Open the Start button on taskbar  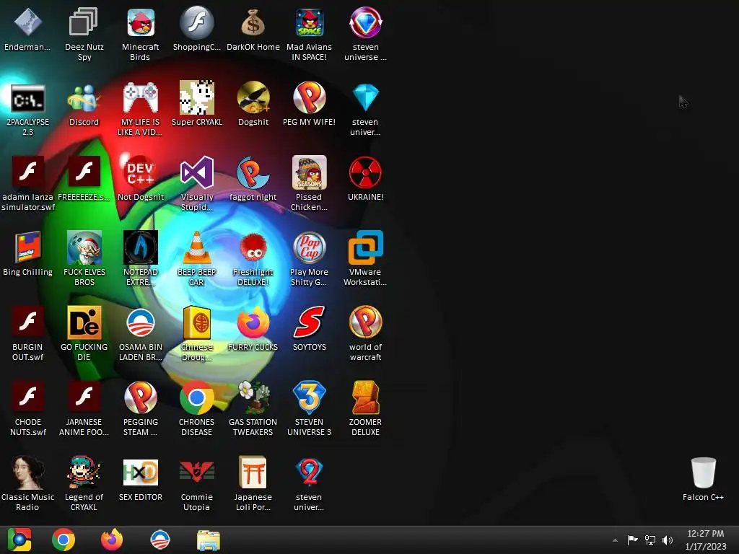pyautogui.click(x=19, y=540)
